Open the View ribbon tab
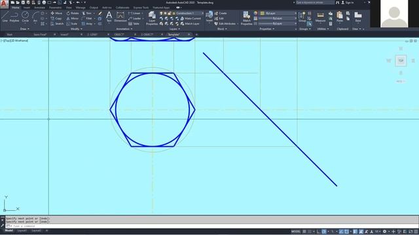 pyautogui.click(x=69, y=8)
